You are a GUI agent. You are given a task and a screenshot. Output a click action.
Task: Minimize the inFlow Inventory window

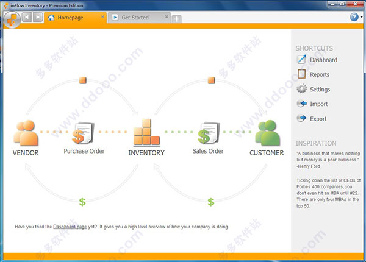point(332,4)
